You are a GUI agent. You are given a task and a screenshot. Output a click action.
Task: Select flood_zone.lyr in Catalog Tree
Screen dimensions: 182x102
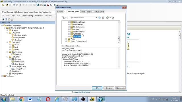20,37
